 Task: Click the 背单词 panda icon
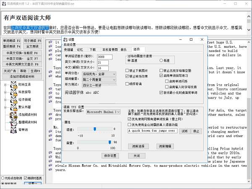coord(14,129)
